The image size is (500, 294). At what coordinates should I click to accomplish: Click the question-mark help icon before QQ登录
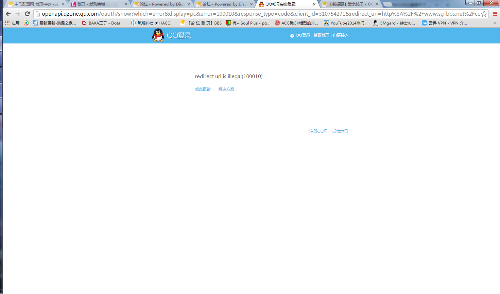pos(292,36)
